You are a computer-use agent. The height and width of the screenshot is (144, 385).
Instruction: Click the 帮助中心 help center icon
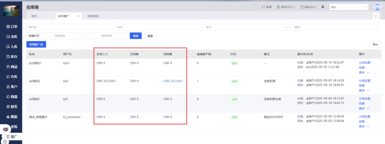tap(302, 7)
